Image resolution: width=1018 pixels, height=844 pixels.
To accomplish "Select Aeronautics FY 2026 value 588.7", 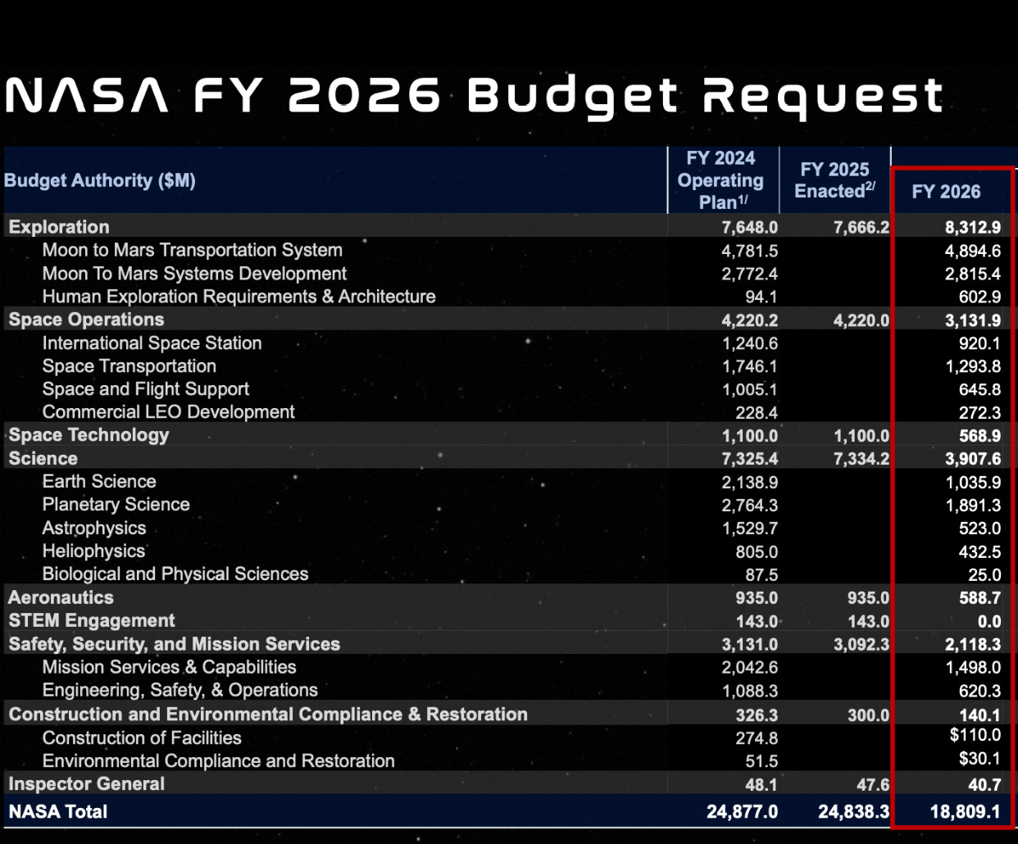I will click(x=979, y=598).
